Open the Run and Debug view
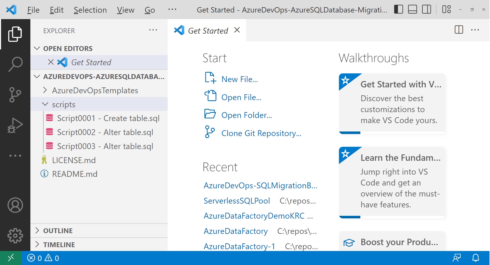Image resolution: width=490 pixels, height=265 pixels. click(15, 125)
